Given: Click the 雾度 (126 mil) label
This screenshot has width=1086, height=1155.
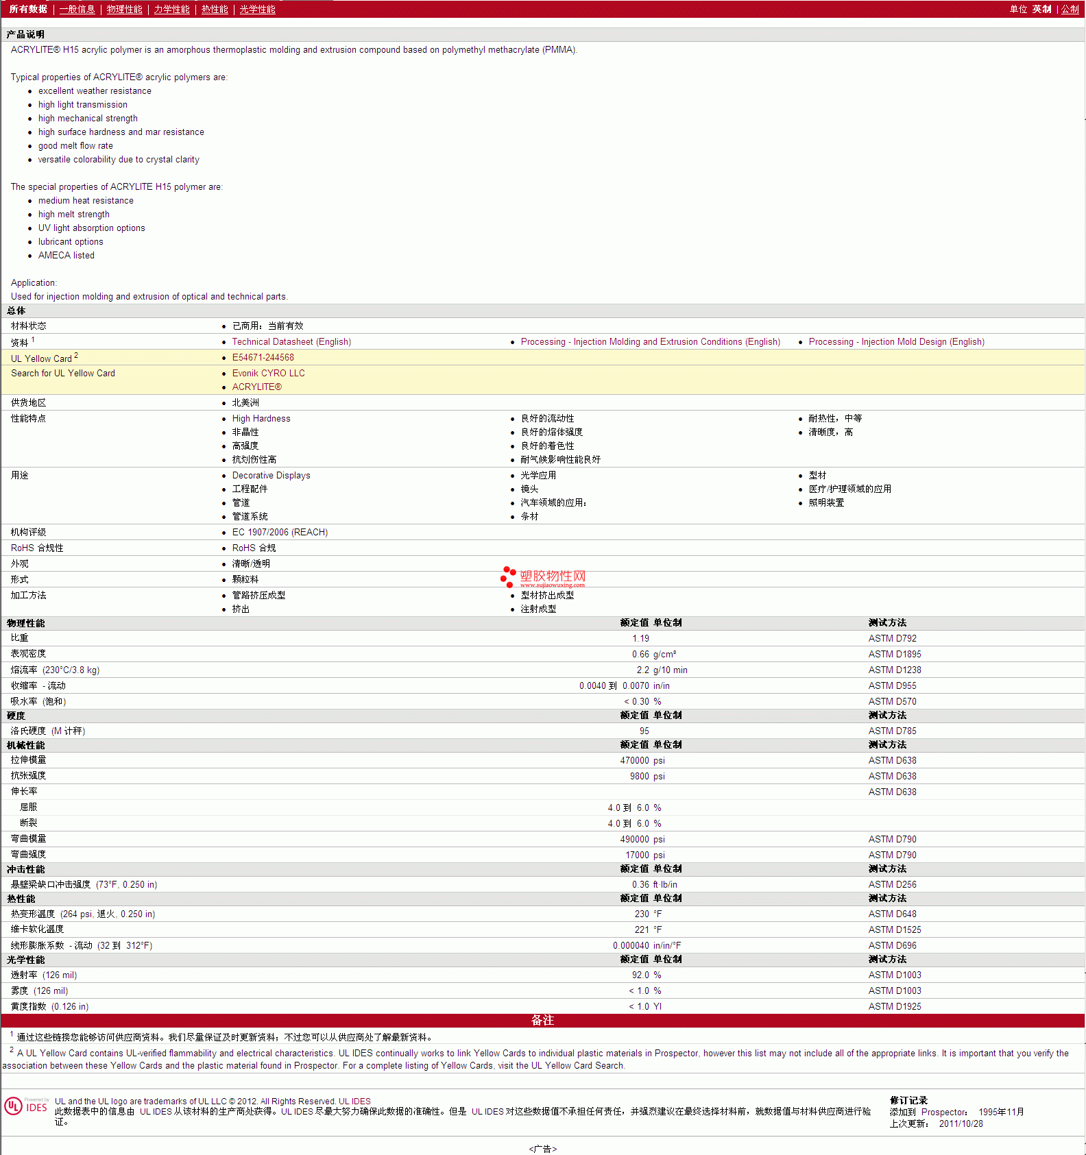Looking at the screenshot, I should click(x=39, y=990).
